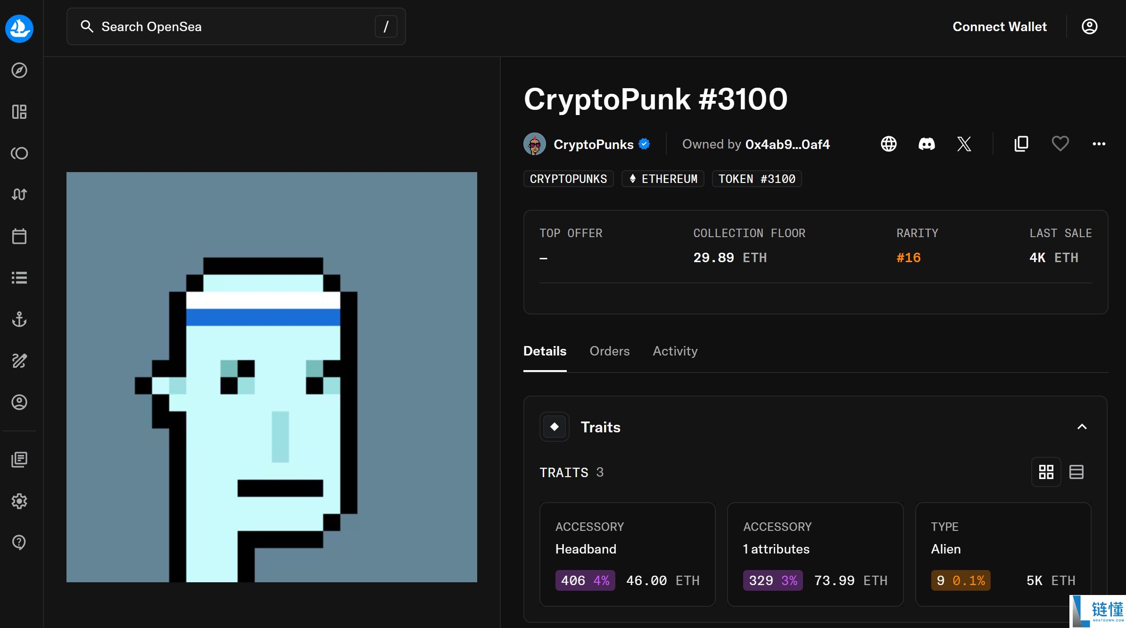Open the Profile person icon in sidebar
The width and height of the screenshot is (1126, 628).
click(x=19, y=402)
